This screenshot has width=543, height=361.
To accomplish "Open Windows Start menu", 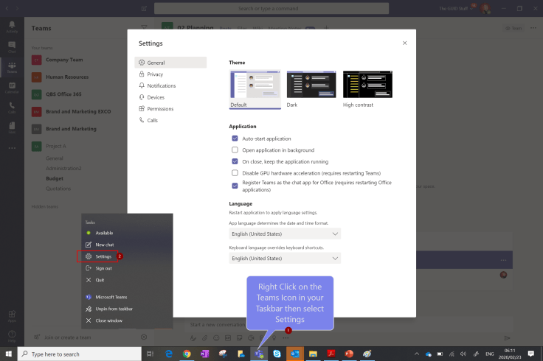I will coord(9,354).
